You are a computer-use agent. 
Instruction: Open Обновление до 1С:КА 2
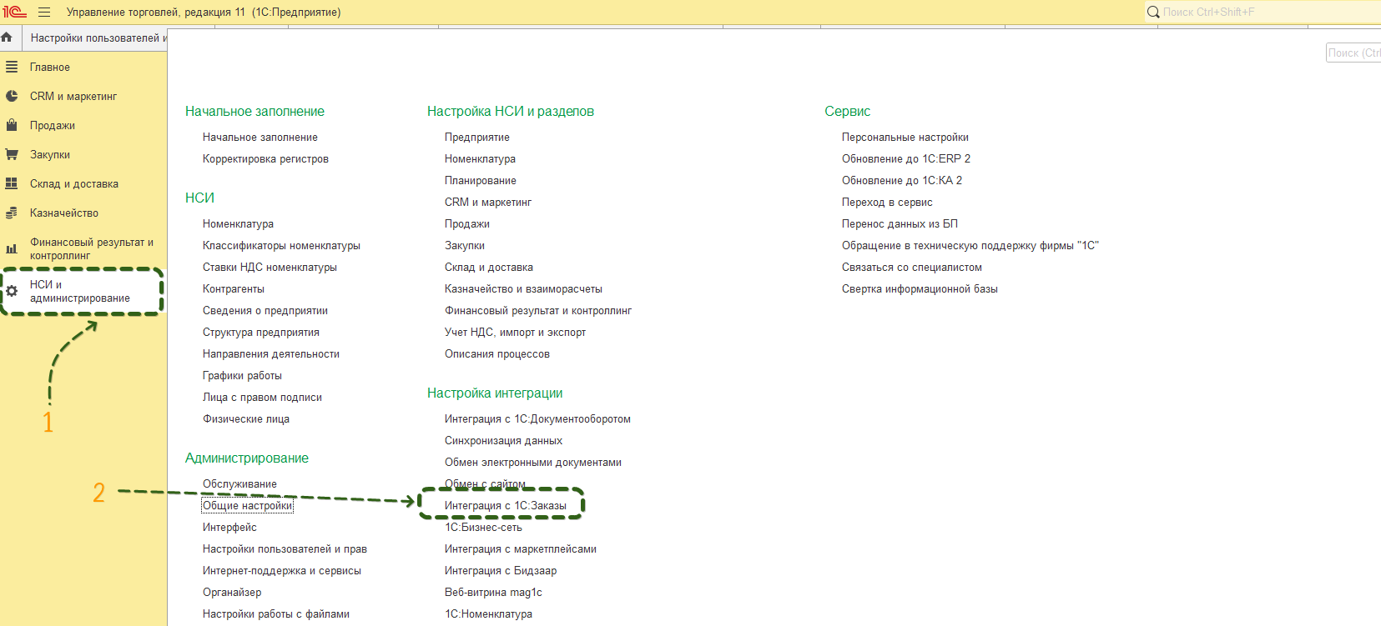(x=902, y=180)
